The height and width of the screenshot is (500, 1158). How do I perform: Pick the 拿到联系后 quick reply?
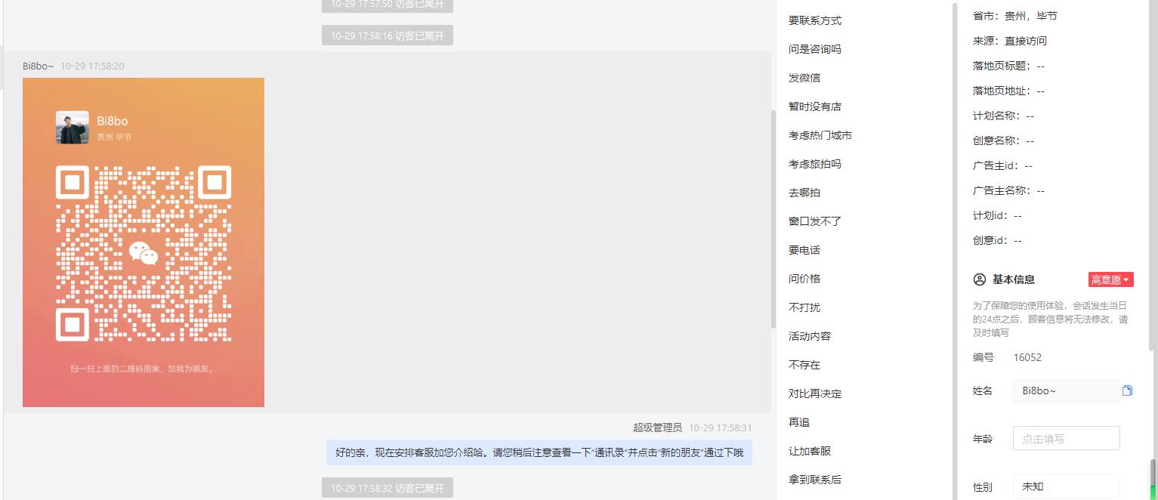tap(814, 480)
